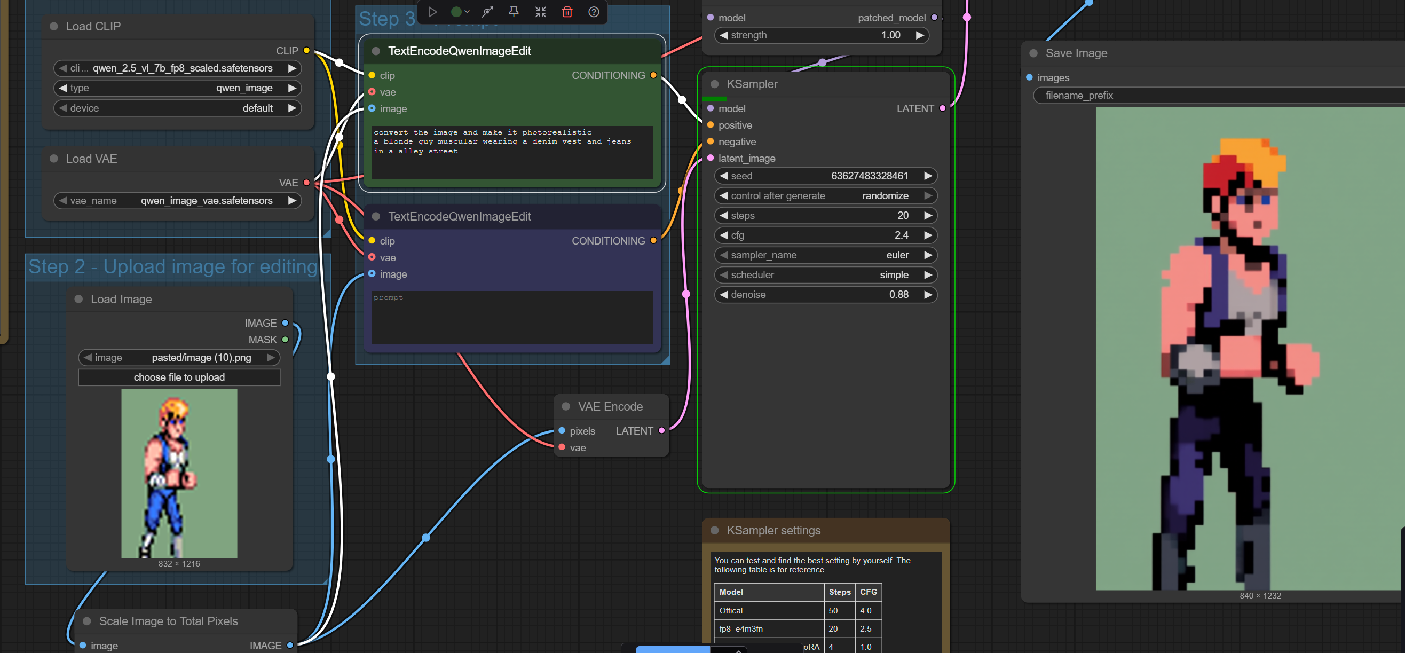Collapse Scale Image to Total Pixels node
The image size is (1405, 653).
click(86, 621)
